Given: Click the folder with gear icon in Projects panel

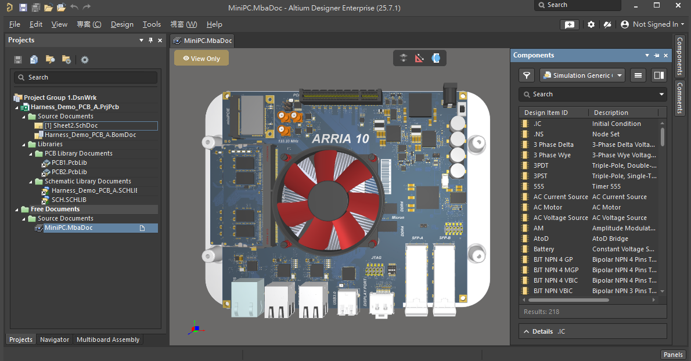Looking at the screenshot, I should (67, 59).
